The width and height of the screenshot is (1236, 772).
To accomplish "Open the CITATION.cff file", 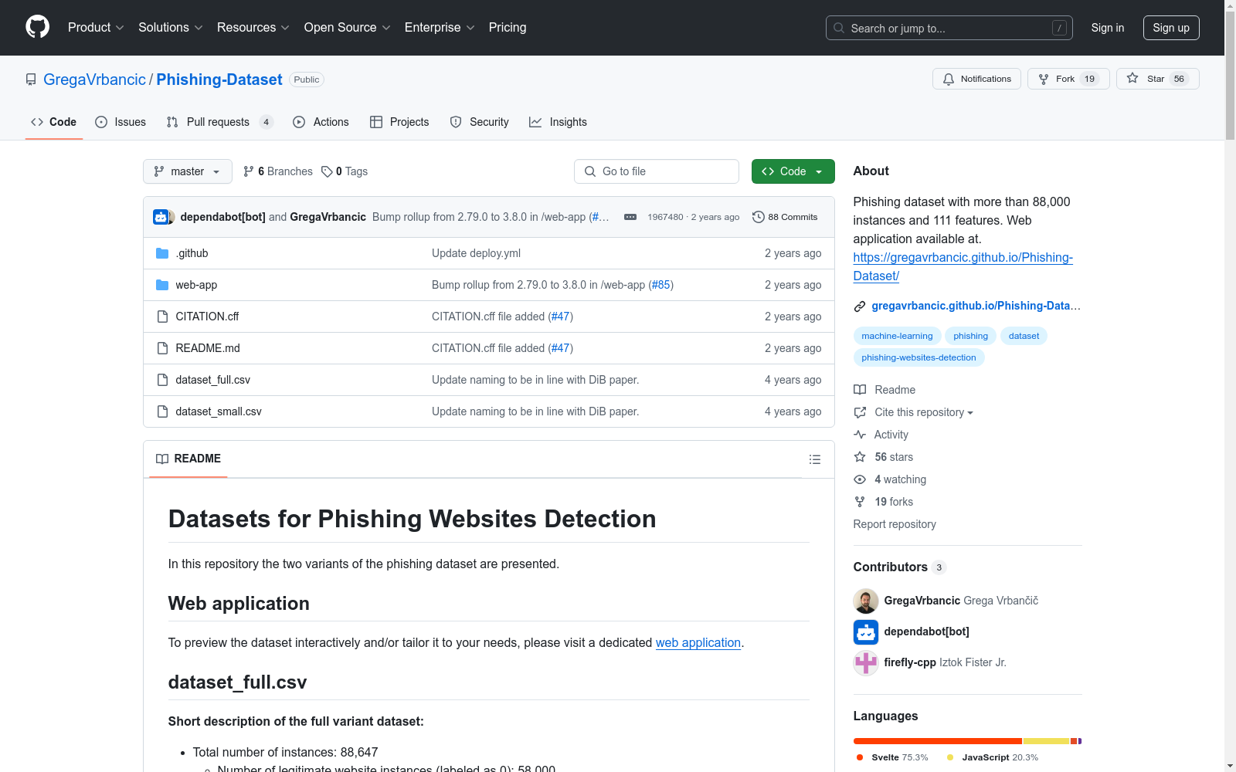I will 207,317.
